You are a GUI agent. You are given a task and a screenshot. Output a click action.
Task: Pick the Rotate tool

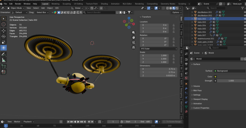pyautogui.click(x=4, y=37)
